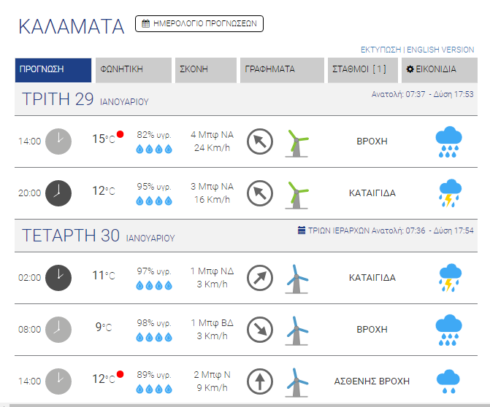Click the north wind arrow for Wednesday 14:00

pyautogui.click(x=260, y=381)
